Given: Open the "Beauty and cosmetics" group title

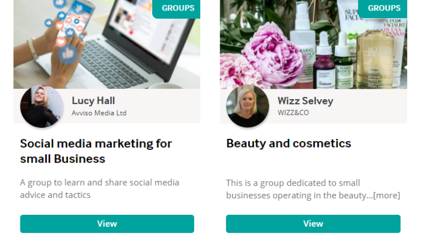Looking at the screenshot, I should pos(289,143).
